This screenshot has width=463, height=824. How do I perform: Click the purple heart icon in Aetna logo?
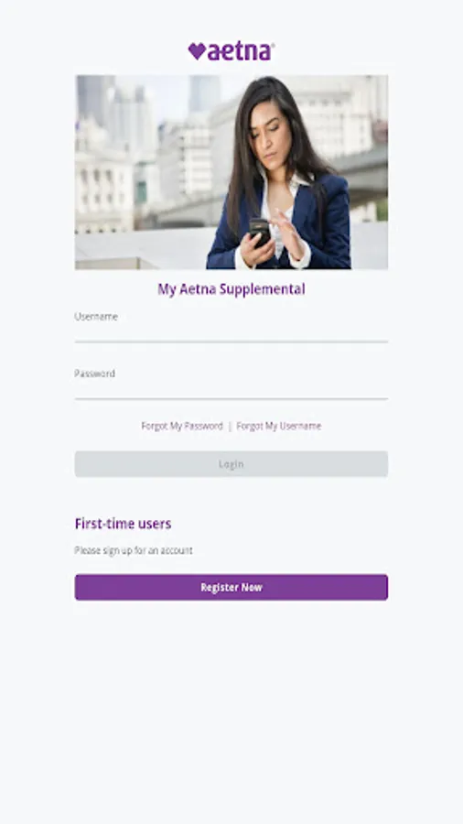[197, 51]
